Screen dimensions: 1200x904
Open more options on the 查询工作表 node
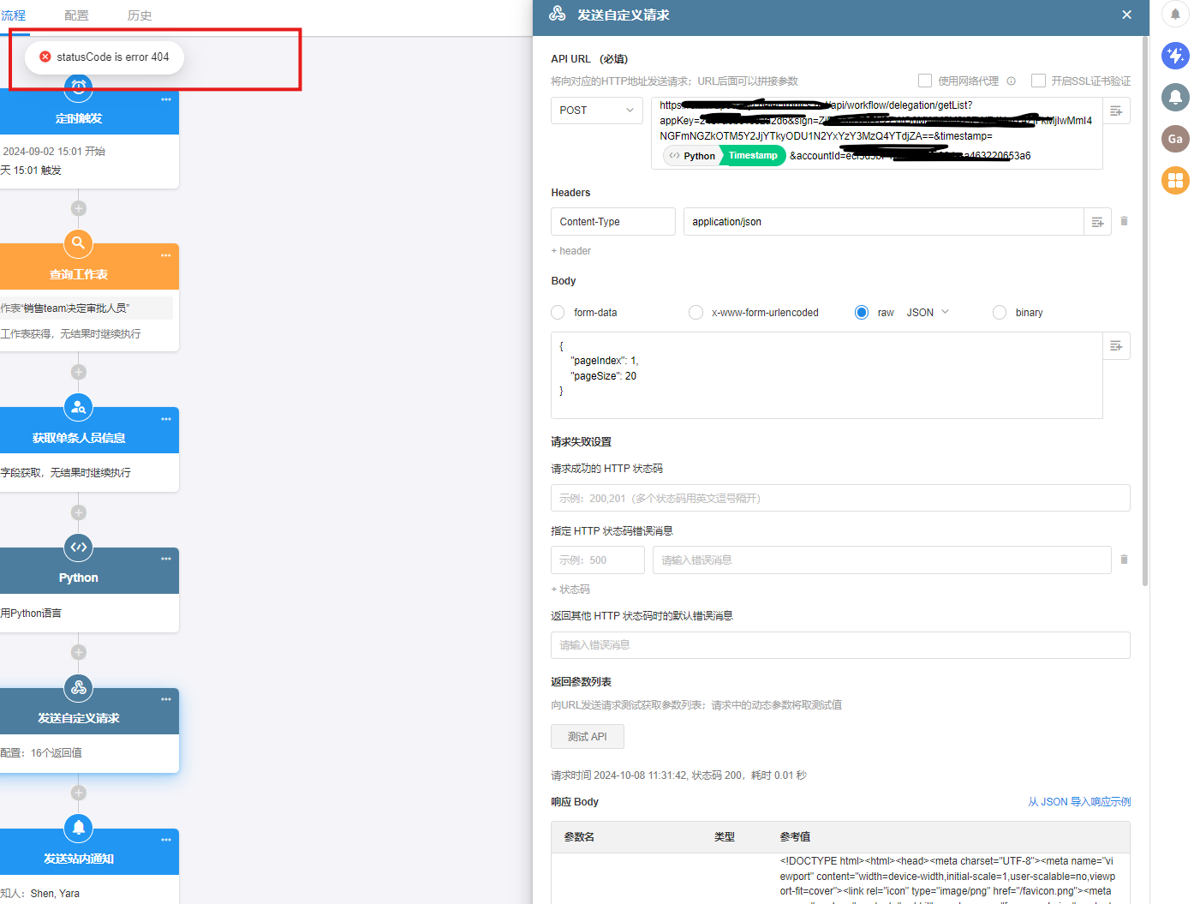tap(166, 255)
